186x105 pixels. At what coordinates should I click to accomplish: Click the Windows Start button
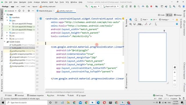3,103
